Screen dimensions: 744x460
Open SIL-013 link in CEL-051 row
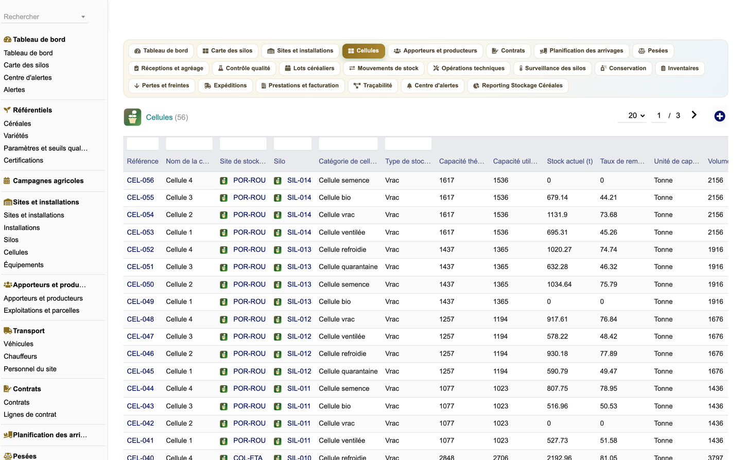point(299,267)
